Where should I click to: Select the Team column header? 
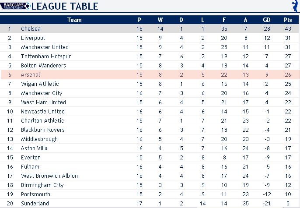point(74,20)
